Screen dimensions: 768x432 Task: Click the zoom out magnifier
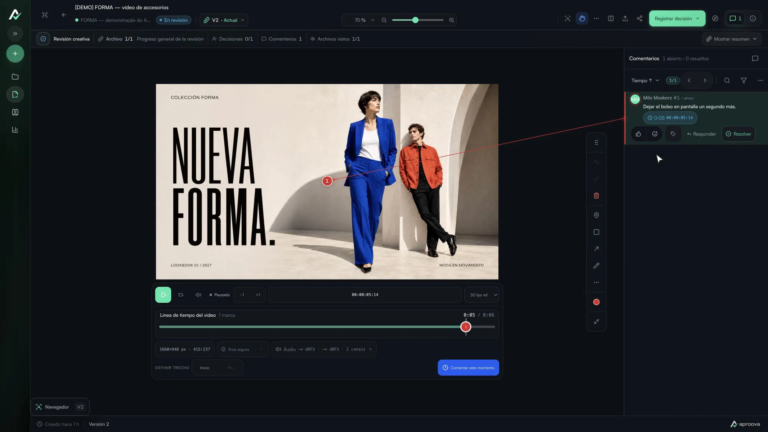click(384, 20)
